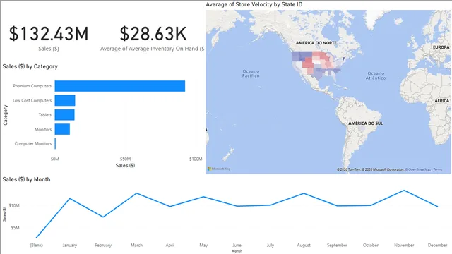
Task: Click the EUROPA map label
Action: click(x=441, y=47)
